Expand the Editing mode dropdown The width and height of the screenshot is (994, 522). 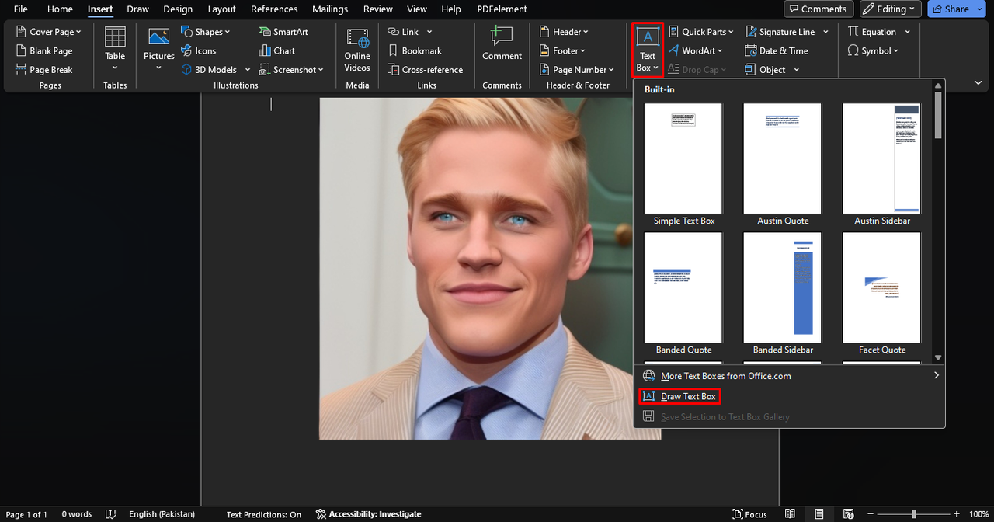891,9
